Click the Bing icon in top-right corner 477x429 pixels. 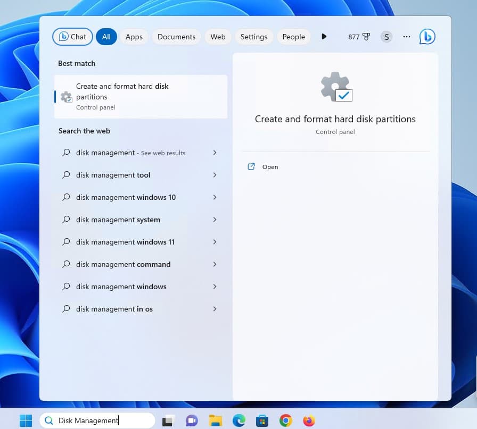[427, 37]
